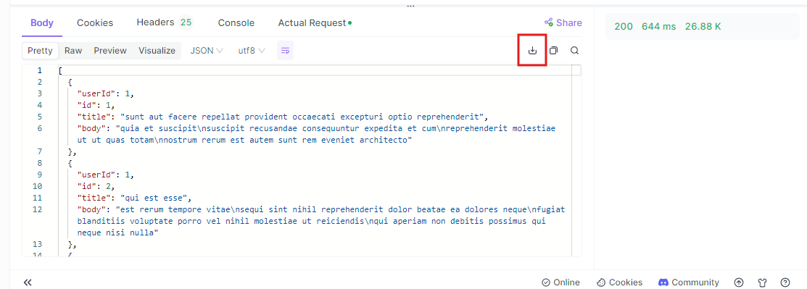Select the Visualize view mode
807x289 pixels.
pos(157,51)
